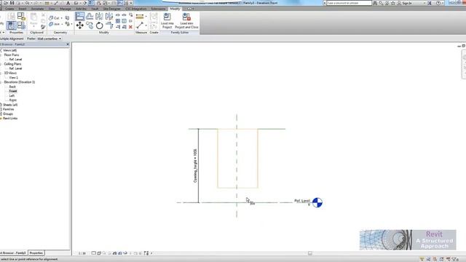Select the Right elevation view

click(x=13, y=100)
